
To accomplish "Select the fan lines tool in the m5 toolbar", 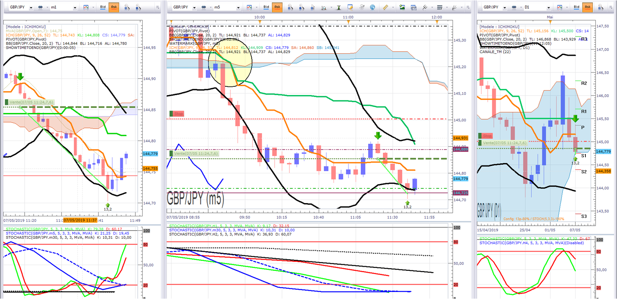I will (x=454, y=7).
